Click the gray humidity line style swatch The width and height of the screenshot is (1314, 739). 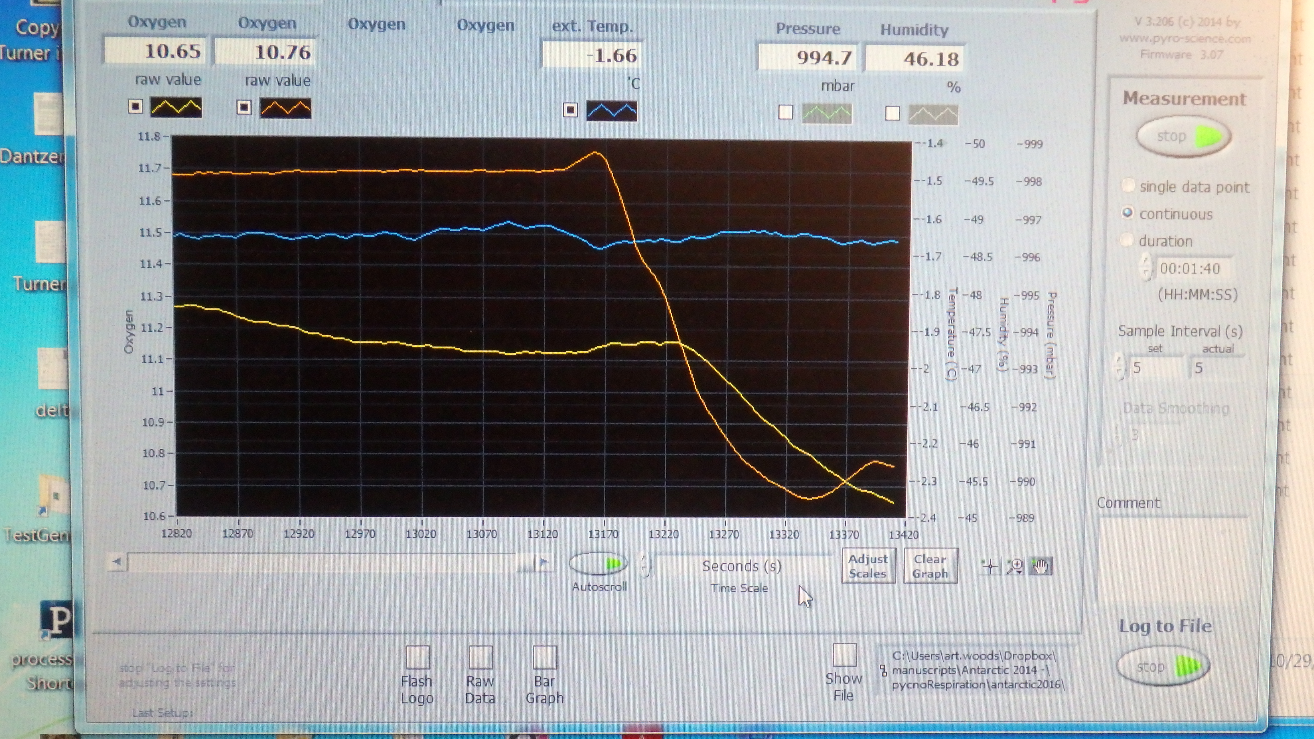[x=934, y=114]
